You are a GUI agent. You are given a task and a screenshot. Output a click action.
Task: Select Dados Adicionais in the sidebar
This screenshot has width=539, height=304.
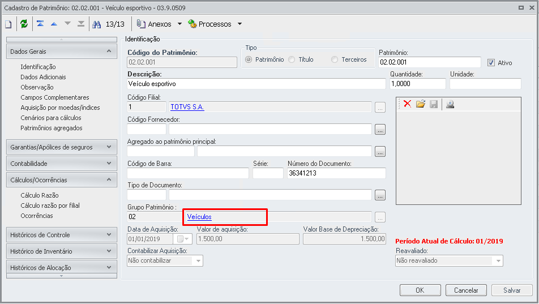pyautogui.click(x=43, y=77)
